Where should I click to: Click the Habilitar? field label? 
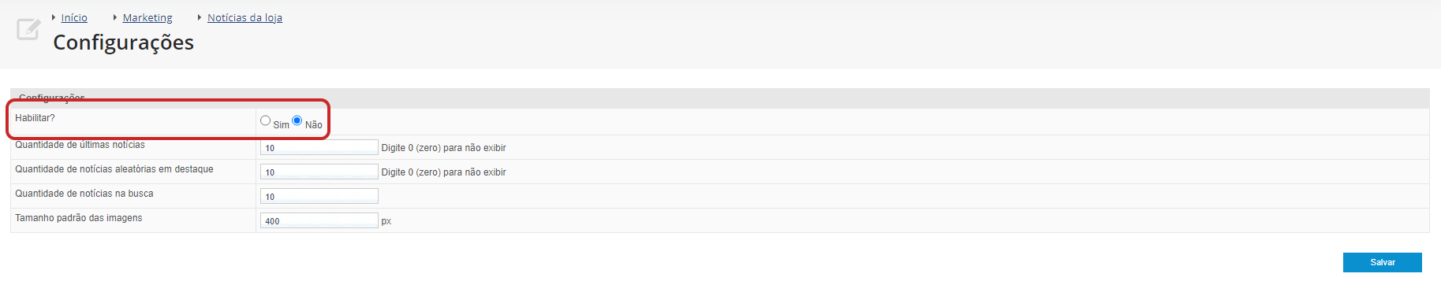pyautogui.click(x=35, y=118)
